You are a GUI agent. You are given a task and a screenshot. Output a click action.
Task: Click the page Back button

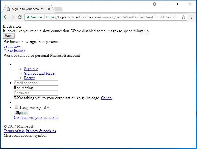[9, 36]
